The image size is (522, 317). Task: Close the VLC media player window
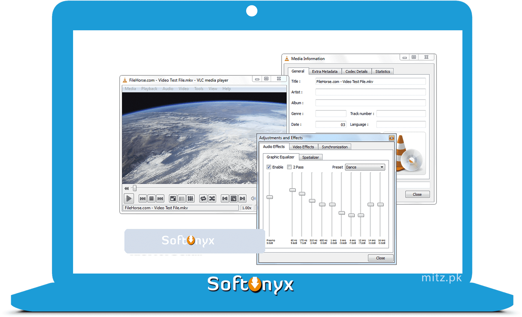pyautogui.click(x=279, y=79)
